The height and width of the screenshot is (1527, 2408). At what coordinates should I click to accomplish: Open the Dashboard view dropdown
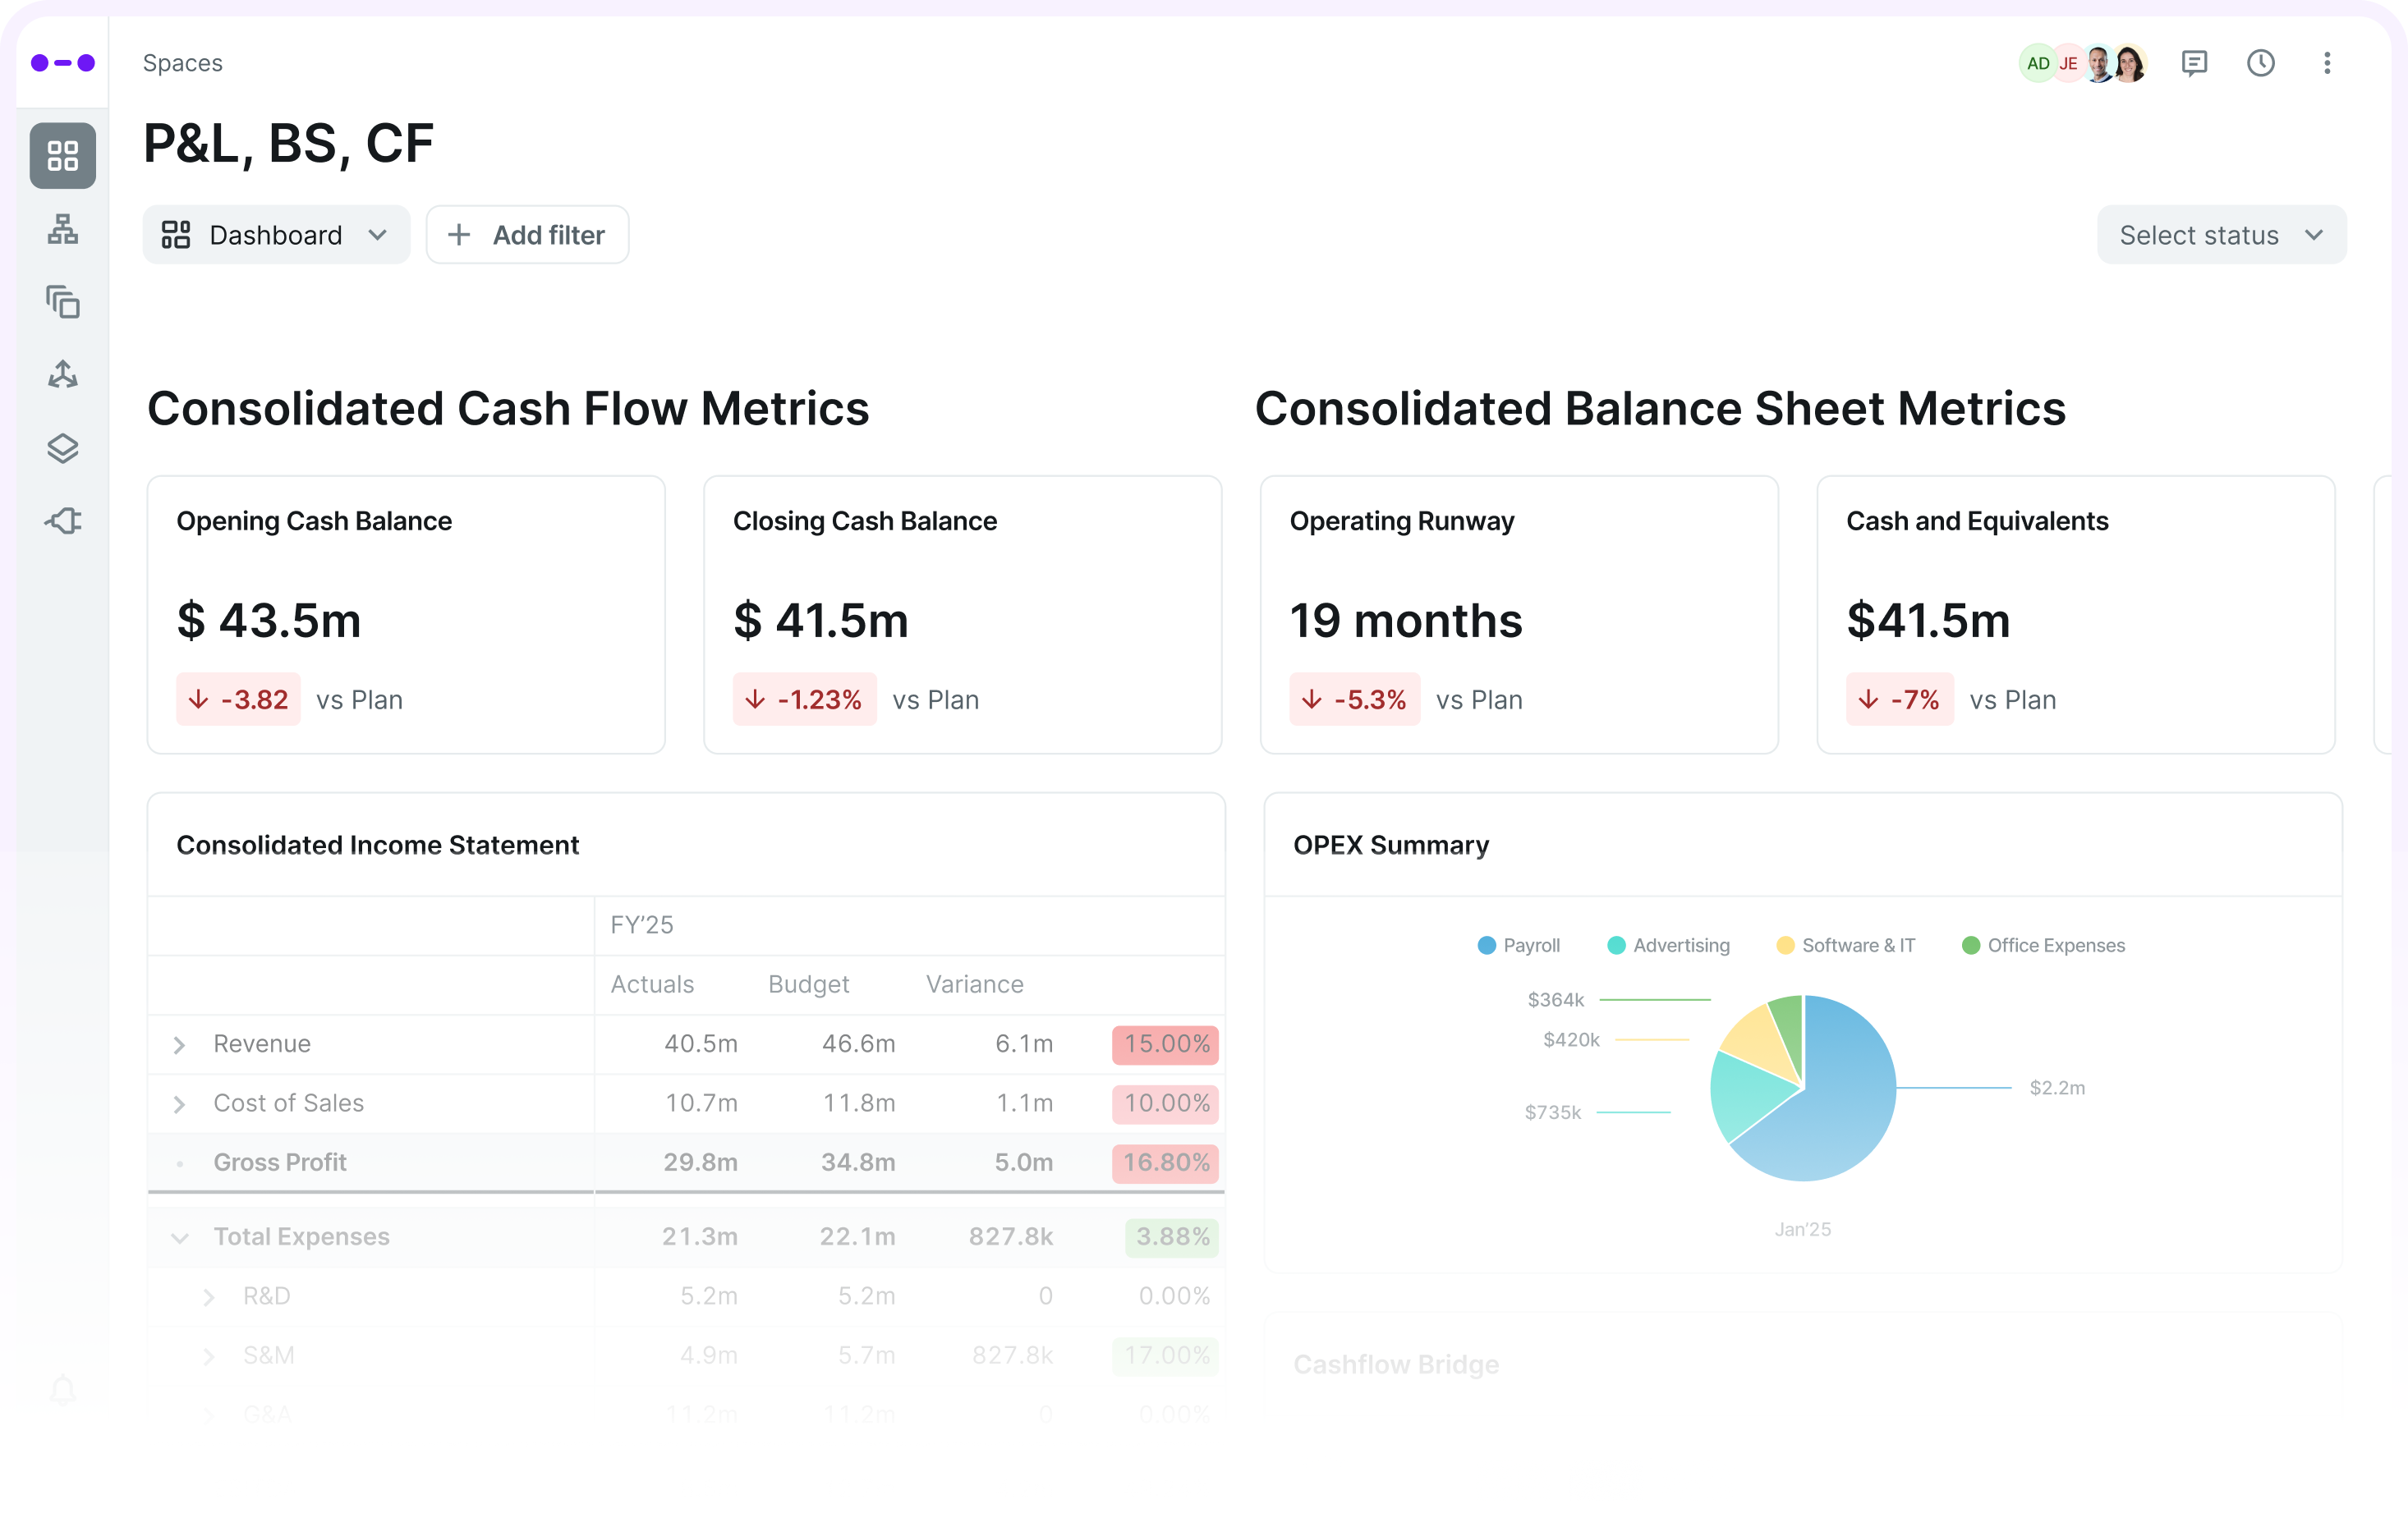pos(276,235)
